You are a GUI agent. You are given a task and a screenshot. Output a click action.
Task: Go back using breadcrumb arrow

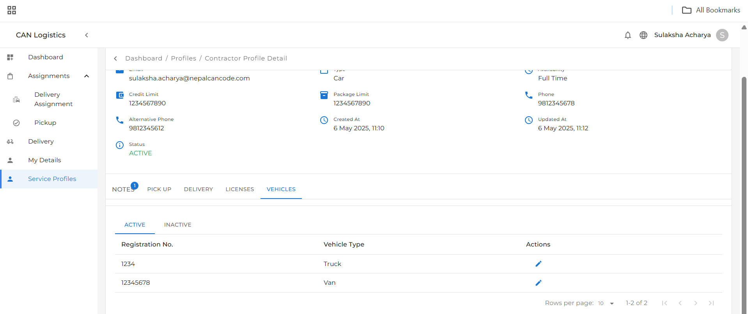pos(115,59)
